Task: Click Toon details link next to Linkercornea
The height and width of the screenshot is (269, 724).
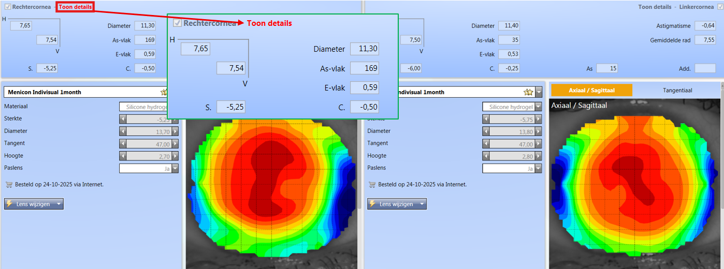Action: click(x=655, y=7)
